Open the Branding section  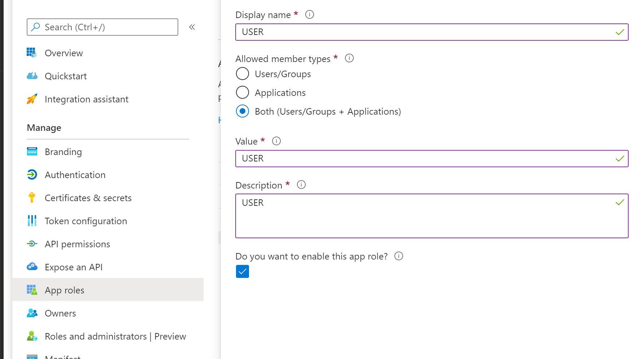63,152
